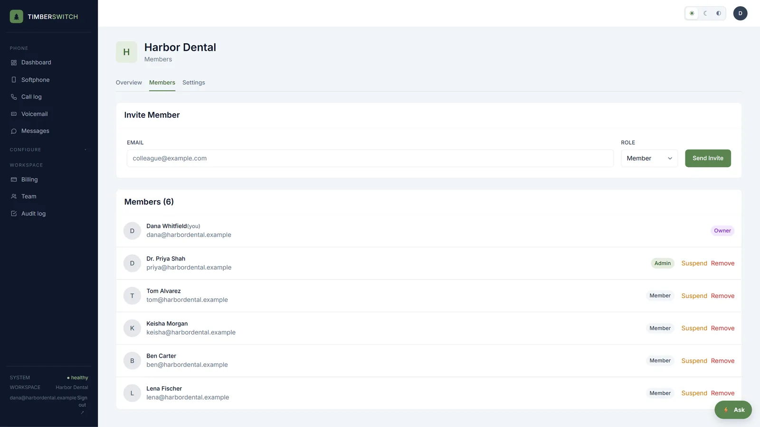
Task: Switch to the Settings tab
Action: (194, 83)
